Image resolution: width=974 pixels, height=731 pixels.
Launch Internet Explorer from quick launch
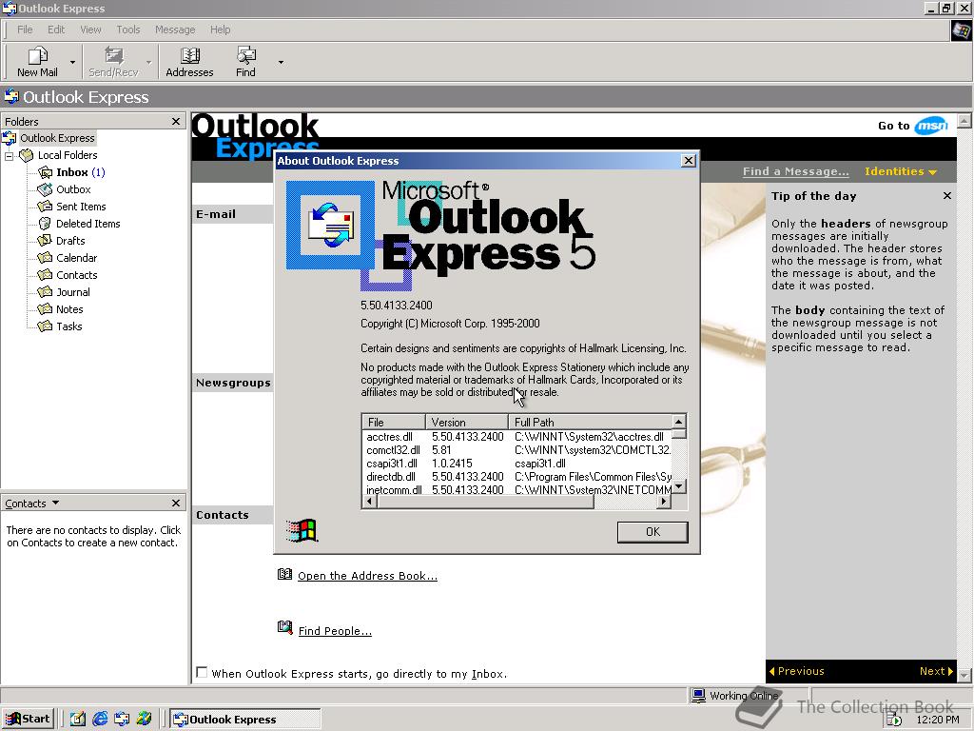(x=100, y=720)
